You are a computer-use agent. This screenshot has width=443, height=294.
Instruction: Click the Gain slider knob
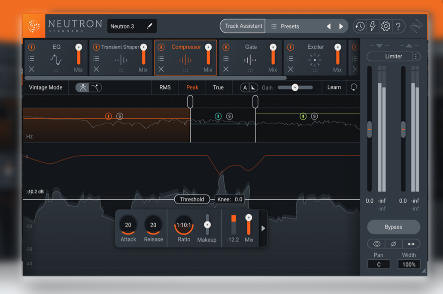click(x=295, y=87)
